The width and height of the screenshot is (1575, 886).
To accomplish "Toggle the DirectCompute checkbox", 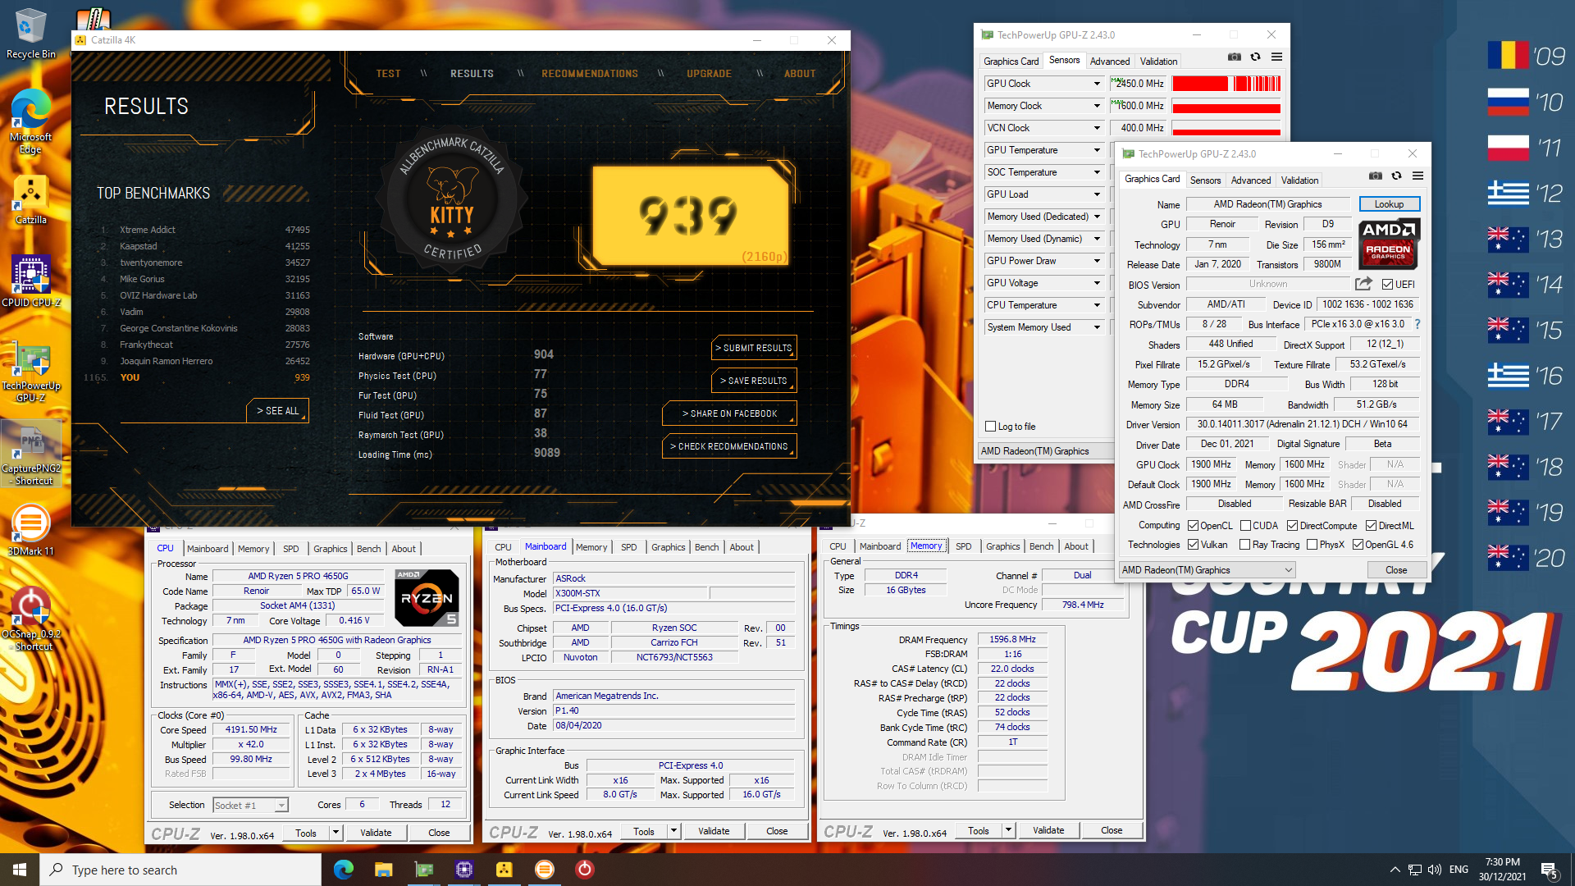I will [1292, 526].
